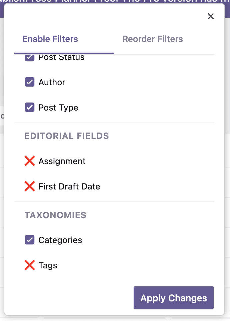This screenshot has width=230, height=321.
Task: Click the red X icon next to Tags
Action: 29,265
